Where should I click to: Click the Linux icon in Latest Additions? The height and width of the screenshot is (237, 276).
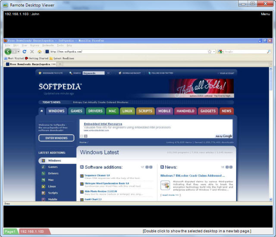[x=44, y=186]
